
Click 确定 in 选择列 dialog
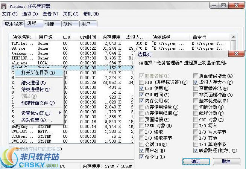(196, 161)
